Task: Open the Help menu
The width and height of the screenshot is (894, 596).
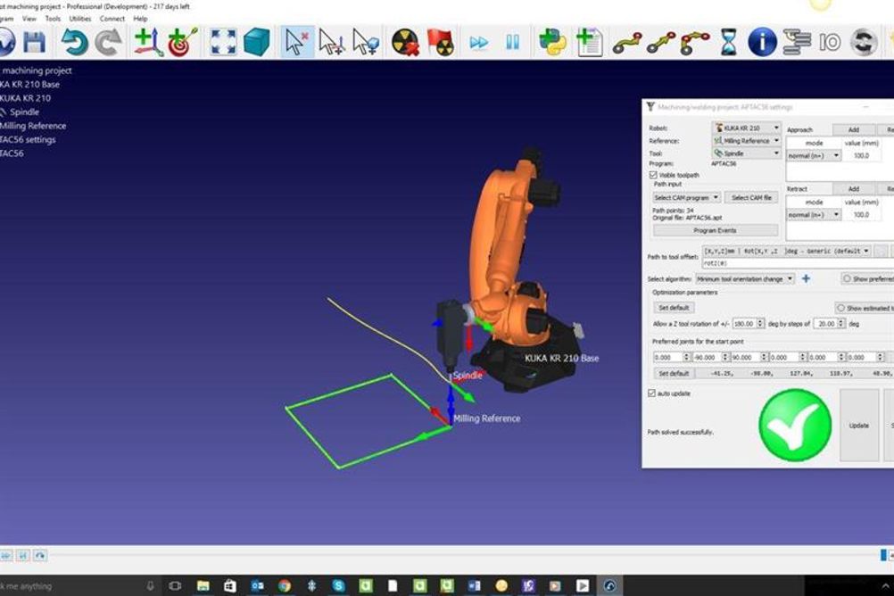Action: point(140,18)
